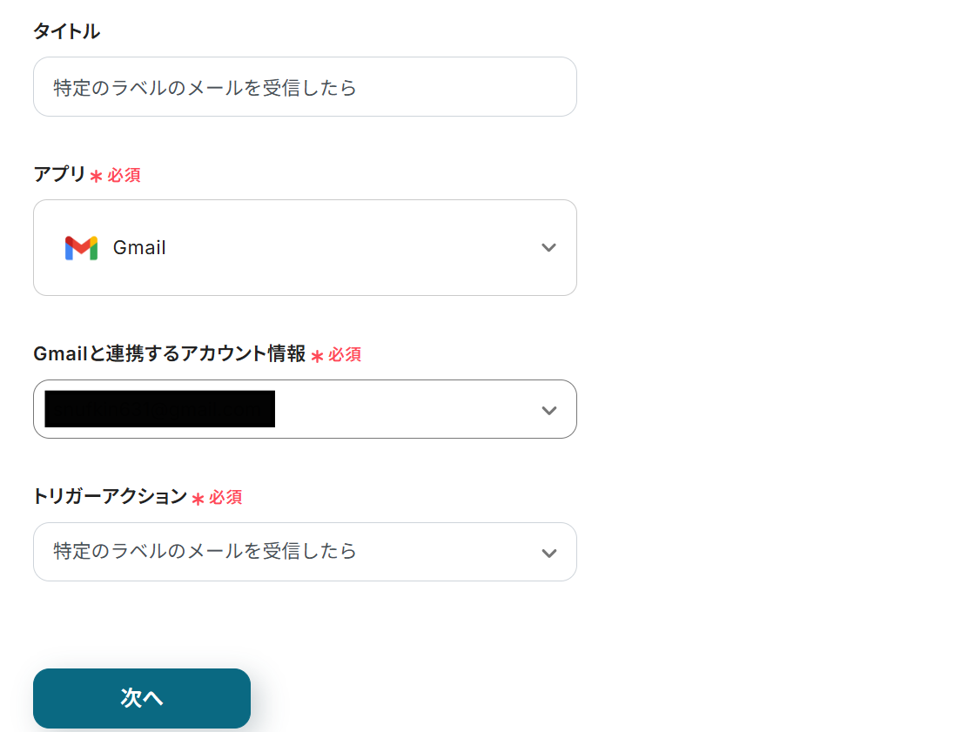This screenshot has height=732, width=955.
Task: Click the redacted account value
Action: pyautogui.click(x=160, y=409)
